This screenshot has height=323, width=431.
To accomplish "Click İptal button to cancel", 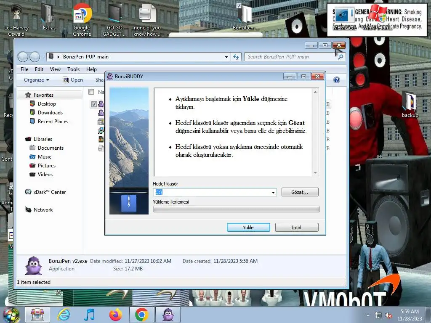I will [x=297, y=228].
